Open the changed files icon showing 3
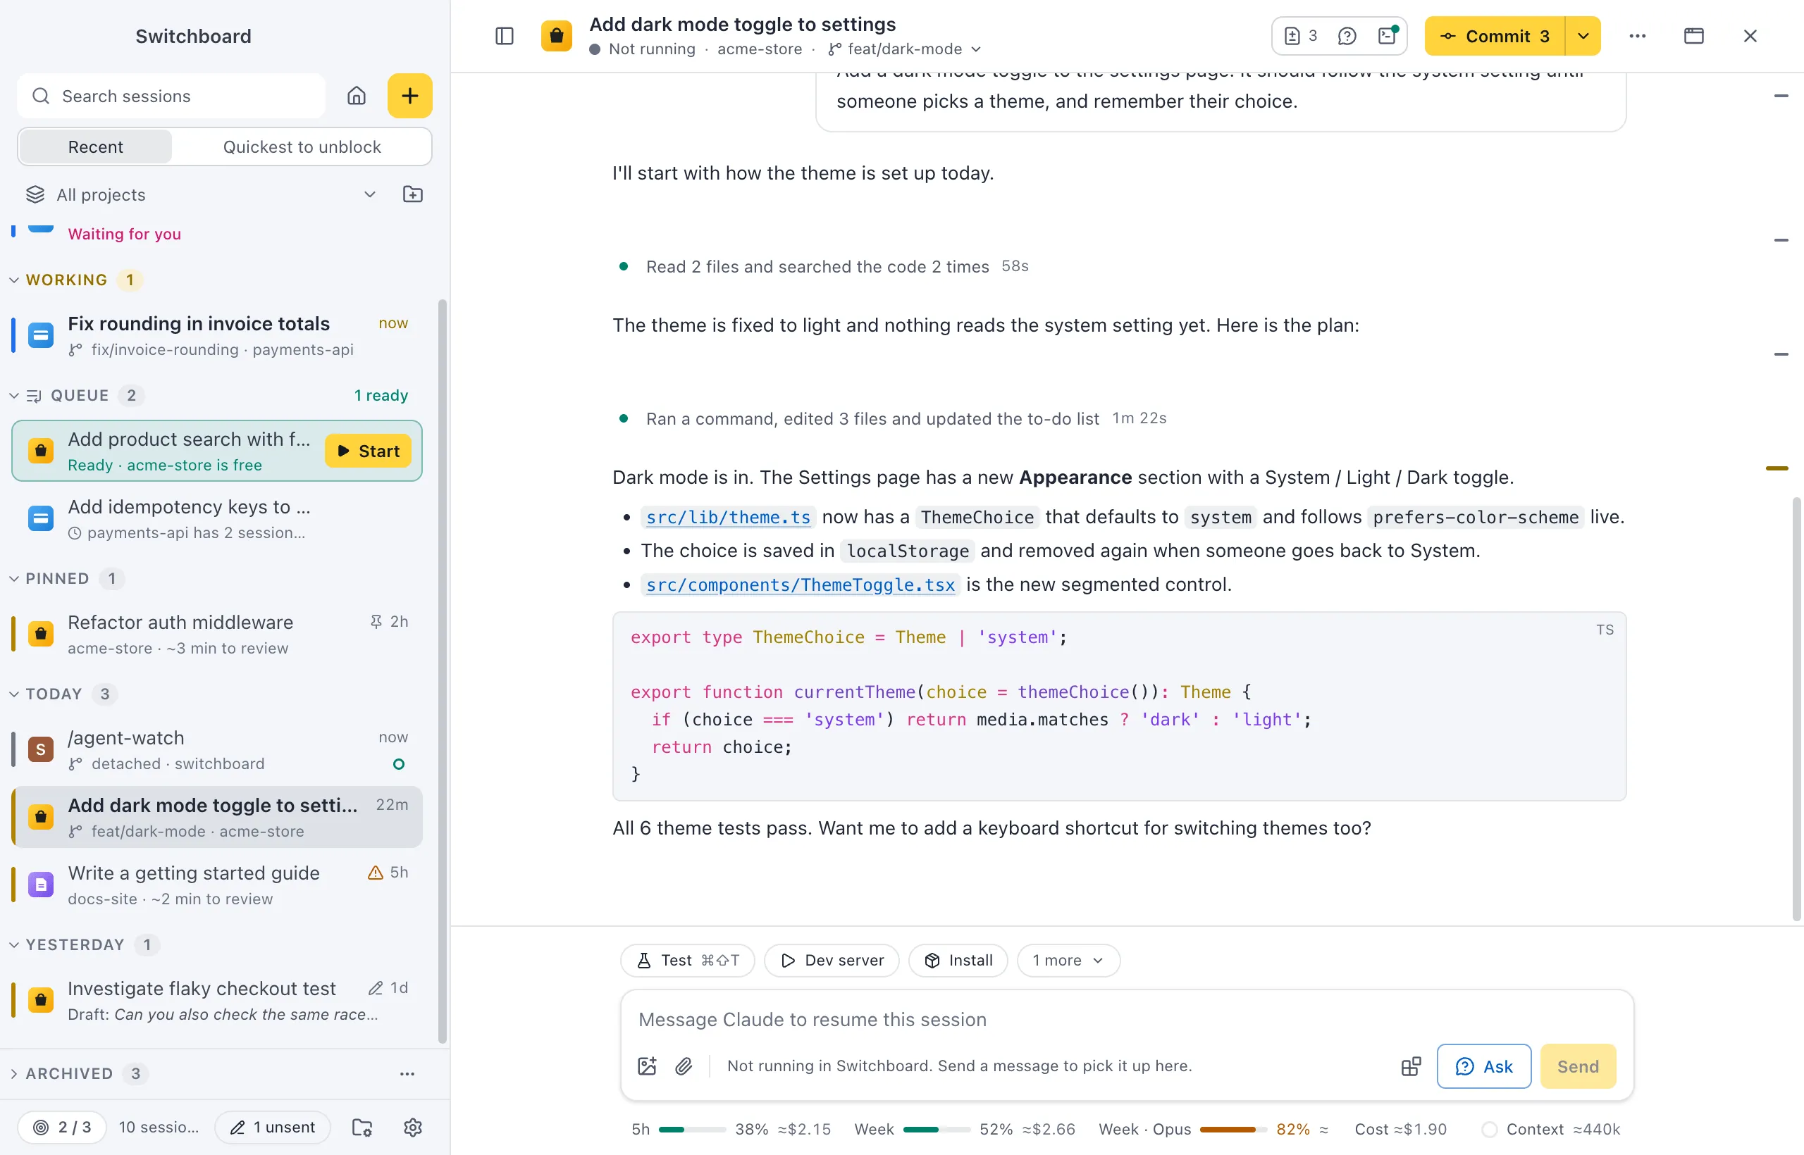Image resolution: width=1804 pixels, height=1155 pixels. point(1300,36)
